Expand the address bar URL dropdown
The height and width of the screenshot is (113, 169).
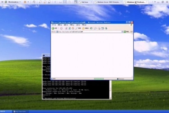122,32
